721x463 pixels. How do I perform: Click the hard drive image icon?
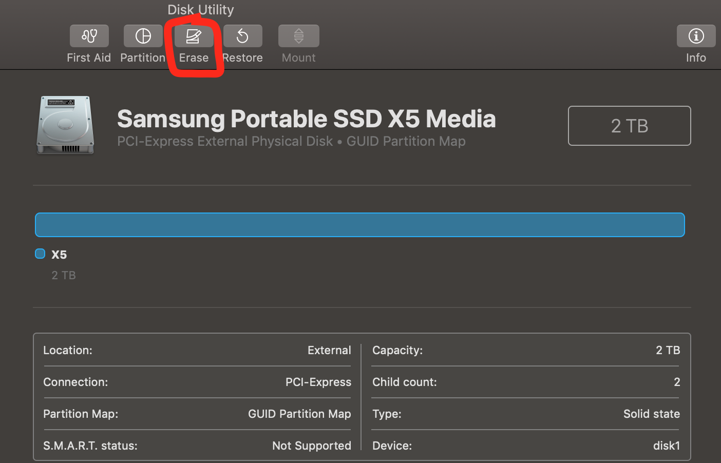[x=65, y=125]
